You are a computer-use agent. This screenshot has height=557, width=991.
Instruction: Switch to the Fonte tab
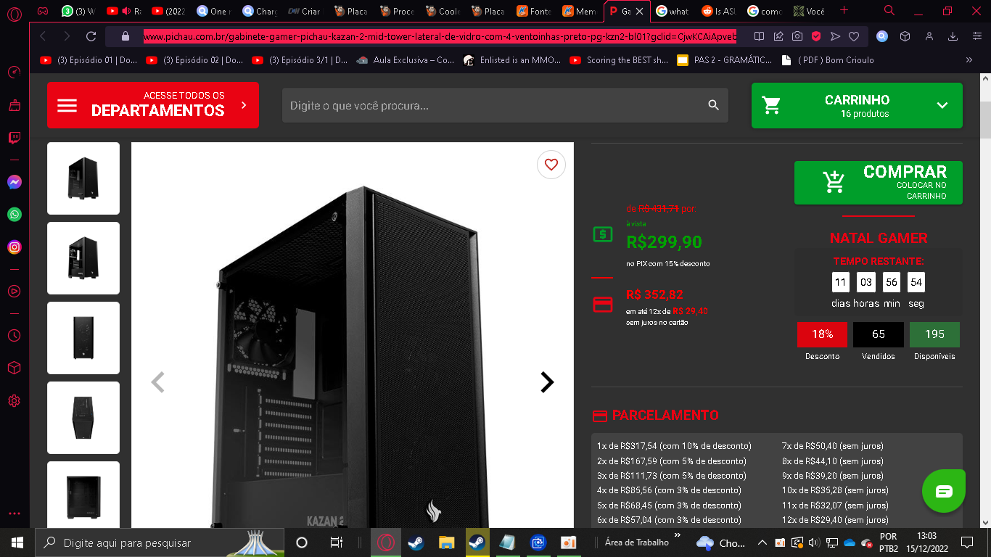(534, 11)
